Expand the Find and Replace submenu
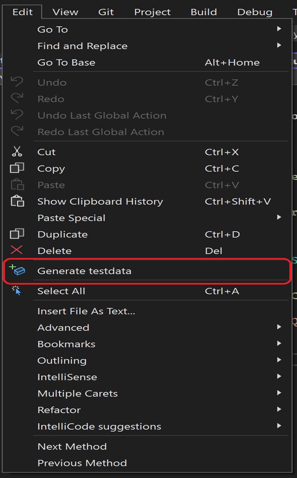Image resolution: width=297 pixels, height=478 pixels. click(279, 46)
